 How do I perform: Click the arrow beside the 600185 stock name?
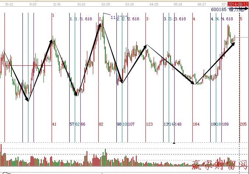tap(246, 11)
